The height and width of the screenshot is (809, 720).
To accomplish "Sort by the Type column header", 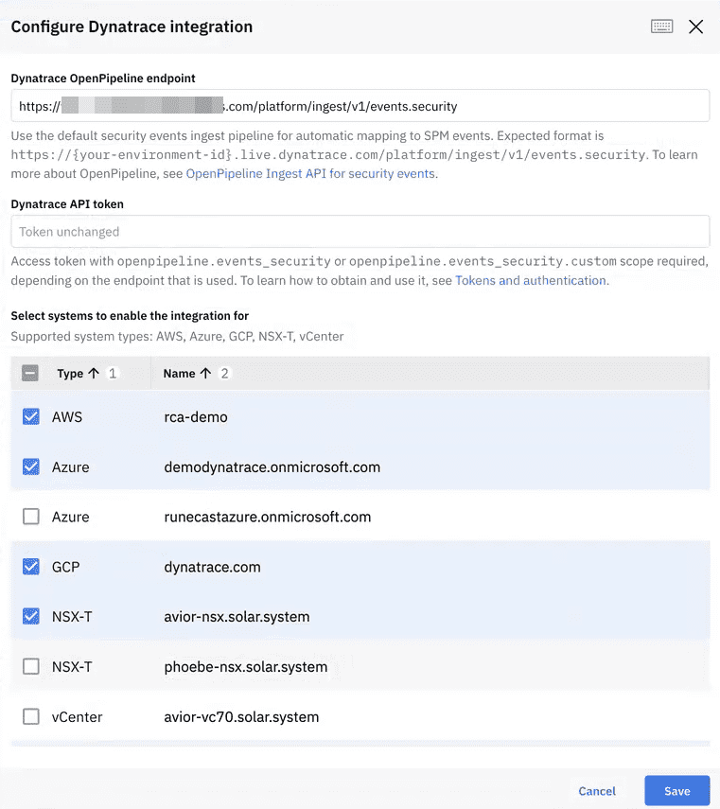I will (x=70, y=374).
